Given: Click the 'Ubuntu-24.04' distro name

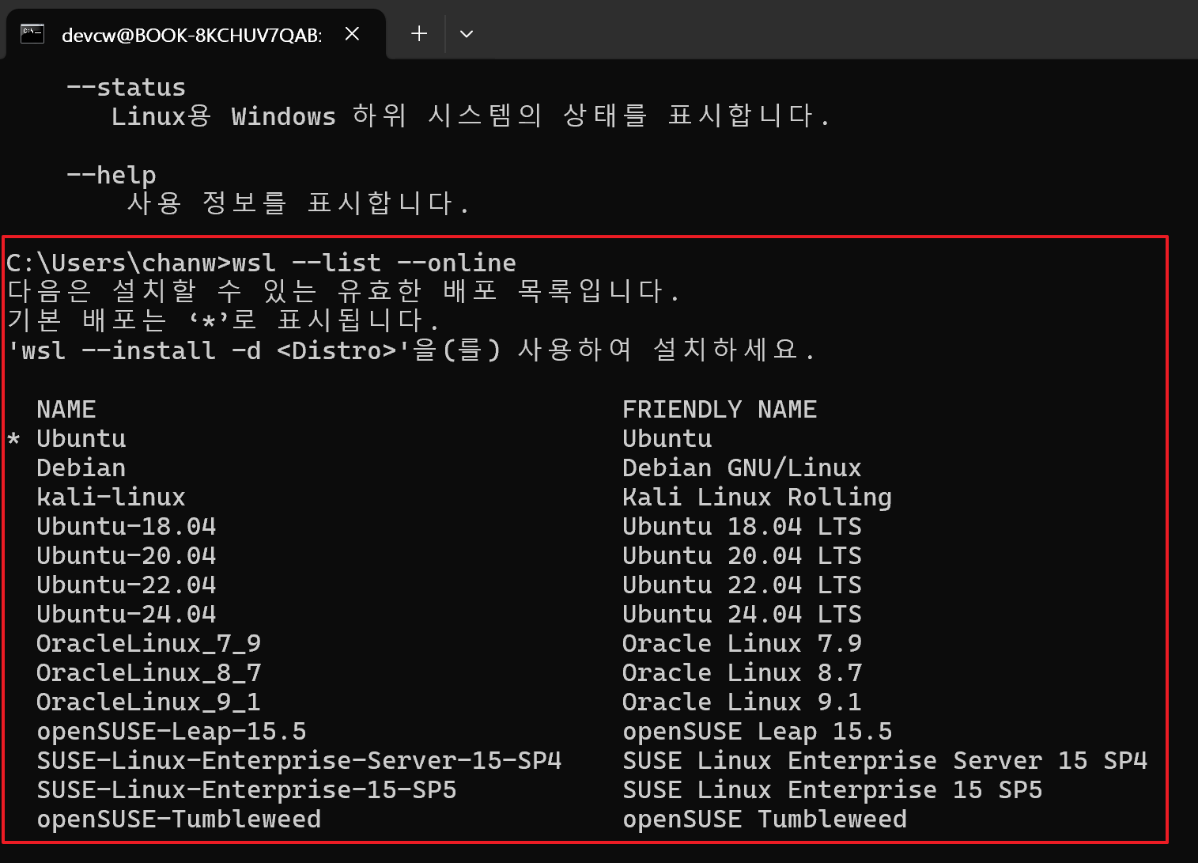Looking at the screenshot, I should pyautogui.click(x=127, y=614).
